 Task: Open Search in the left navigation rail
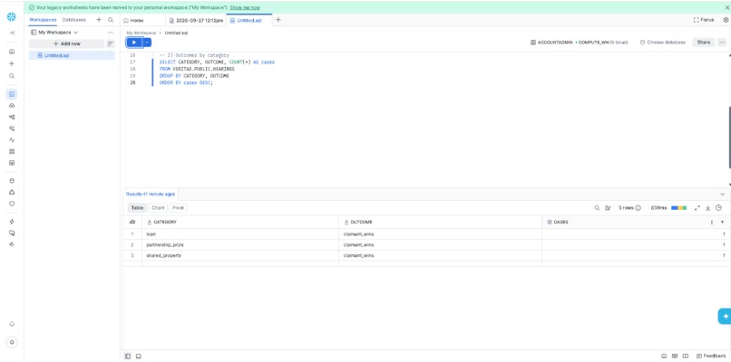(12, 76)
